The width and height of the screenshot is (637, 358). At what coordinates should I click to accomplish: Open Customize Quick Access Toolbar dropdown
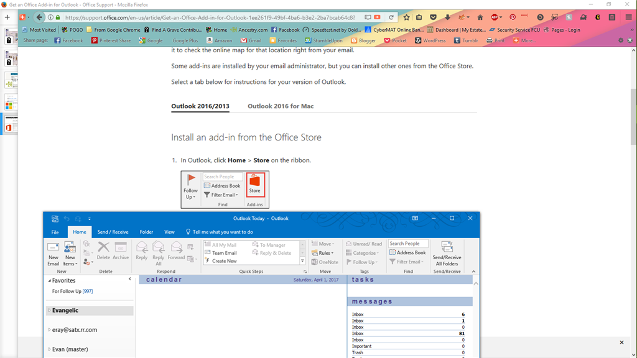click(x=90, y=219)
